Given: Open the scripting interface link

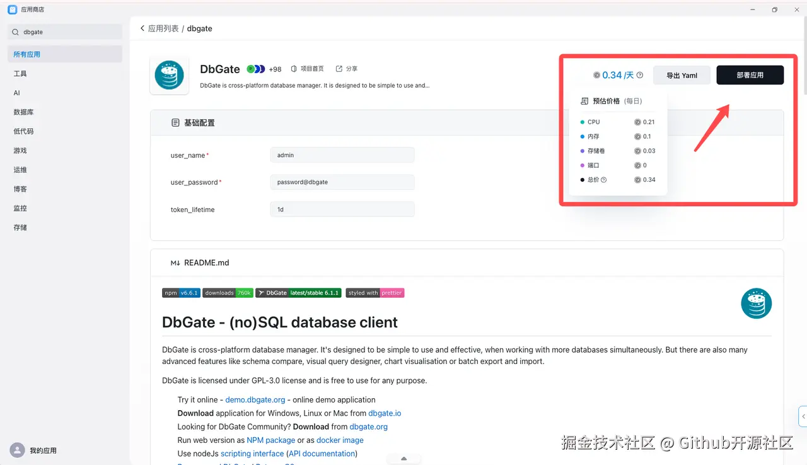Looking at the screenshot, I should (x=252, y=454).
